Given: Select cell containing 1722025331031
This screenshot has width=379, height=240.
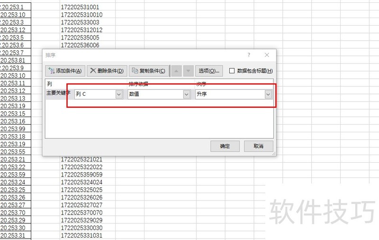Looking at the screenshot, I should point(88,235).
